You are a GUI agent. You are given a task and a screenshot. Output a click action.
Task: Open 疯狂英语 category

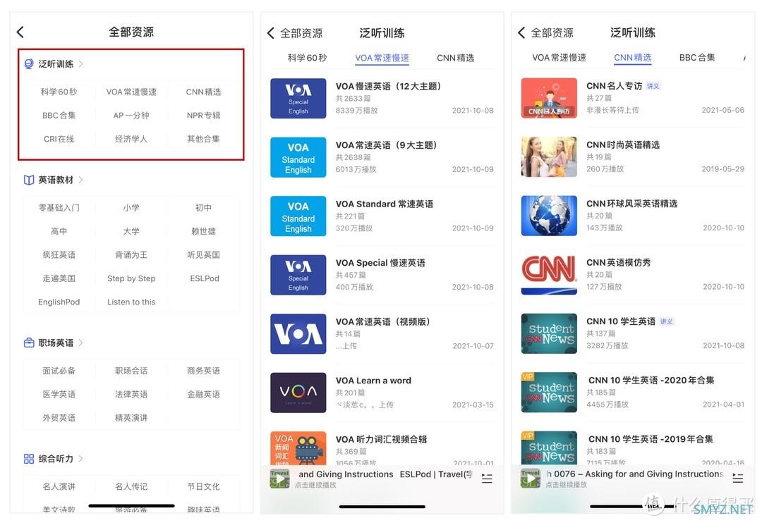[x=59, y=255]
